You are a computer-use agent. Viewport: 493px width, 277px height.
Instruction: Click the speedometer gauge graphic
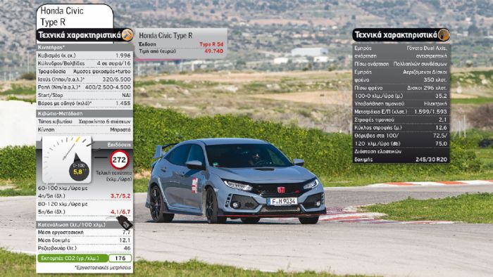coord(67,160)
